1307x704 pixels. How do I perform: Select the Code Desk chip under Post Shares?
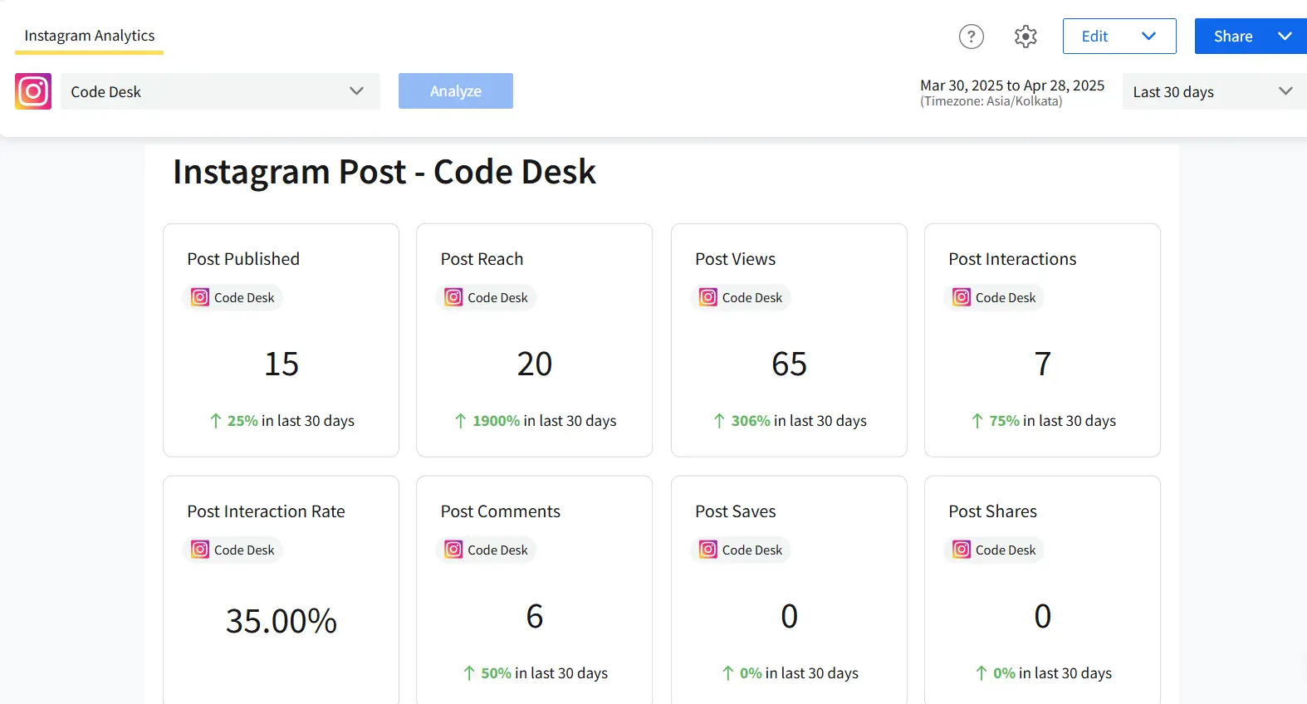coord(994,550)
